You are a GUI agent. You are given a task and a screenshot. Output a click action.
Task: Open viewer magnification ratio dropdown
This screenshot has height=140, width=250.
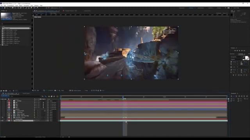pos(38,91)
